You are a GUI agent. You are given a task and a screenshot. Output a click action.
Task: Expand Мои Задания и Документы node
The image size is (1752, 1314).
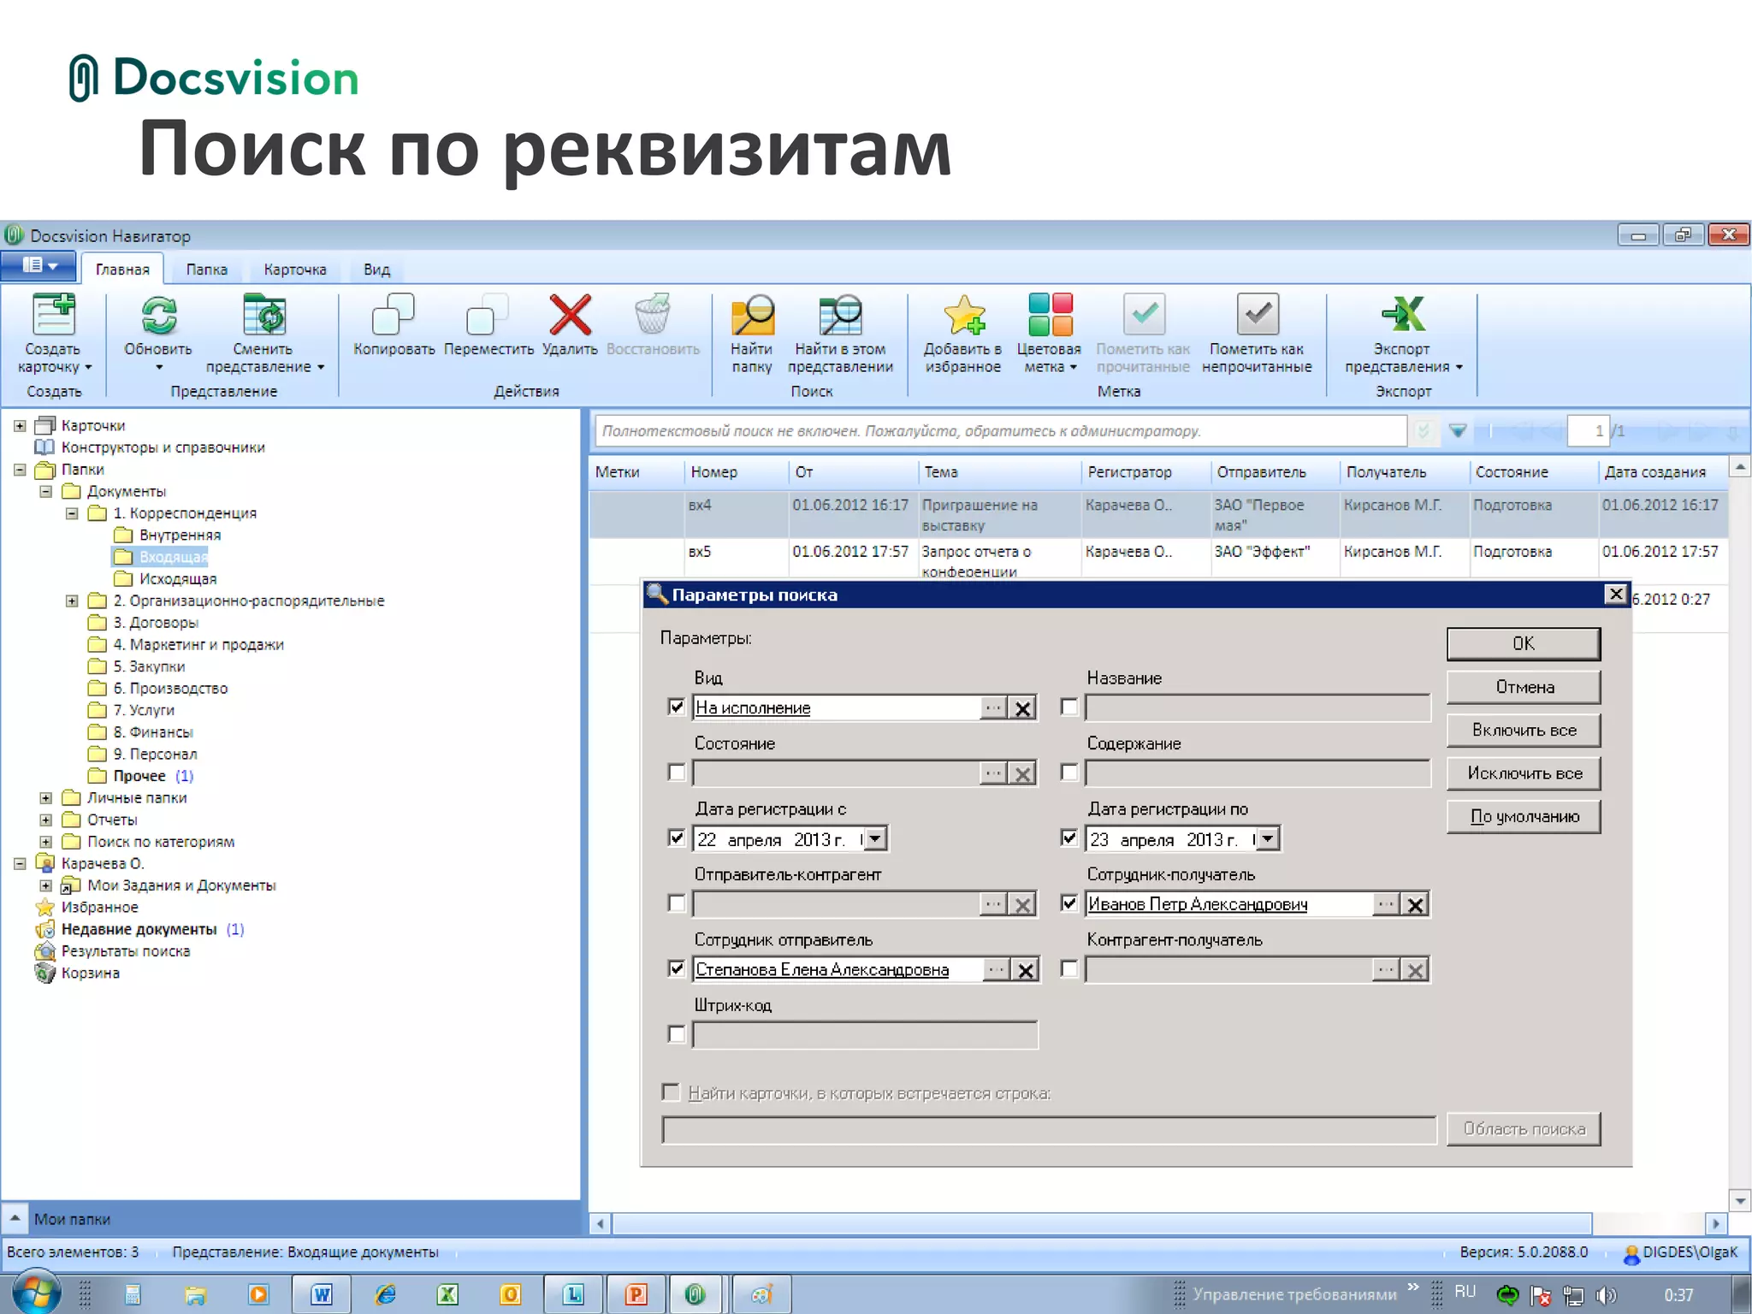(46, 885)
